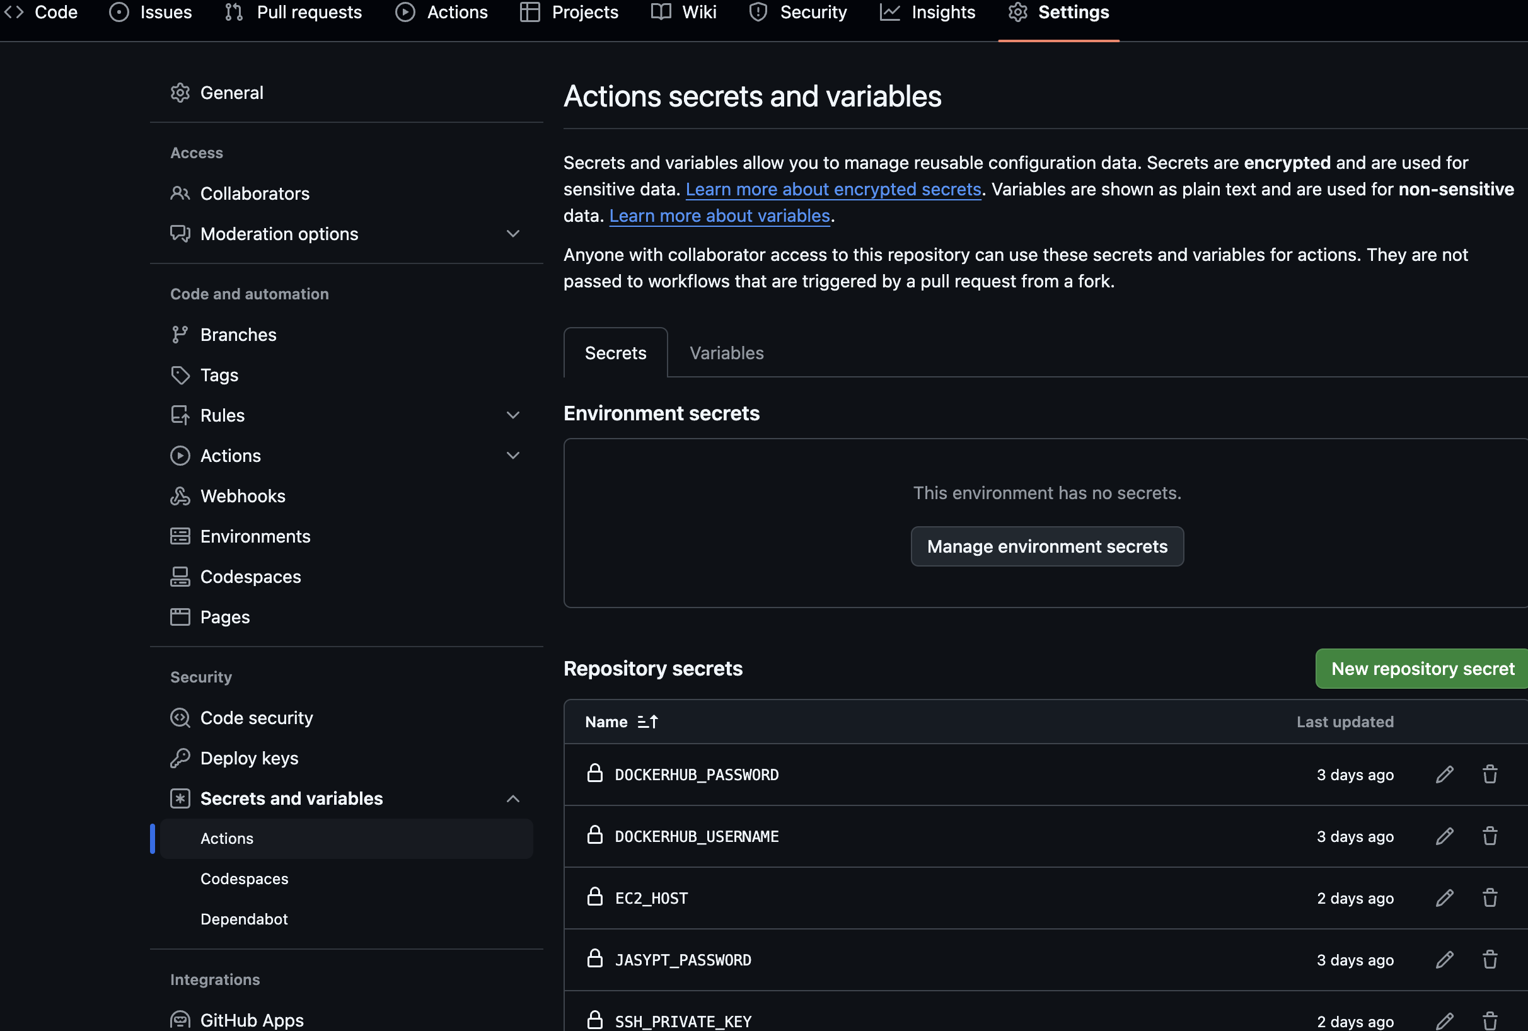
Task: Click the branch icon next to Branches
Action: [x=180, y=335]
